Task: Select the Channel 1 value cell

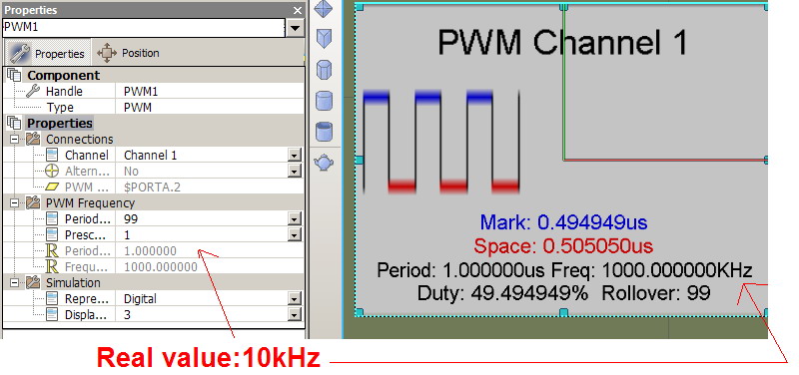Action: click(202, 156)
